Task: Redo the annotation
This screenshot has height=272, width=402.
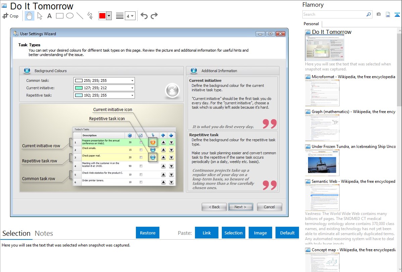Action: pos(154,16)
